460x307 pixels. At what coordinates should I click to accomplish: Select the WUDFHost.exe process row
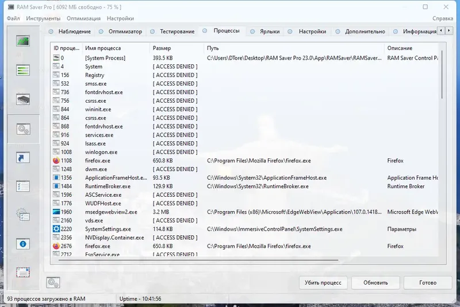point(246,203)
